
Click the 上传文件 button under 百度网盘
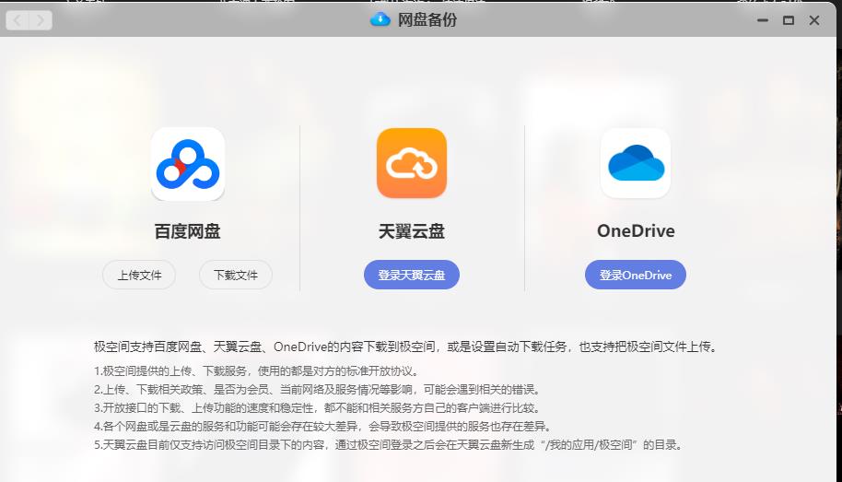[x=139, y=276]
